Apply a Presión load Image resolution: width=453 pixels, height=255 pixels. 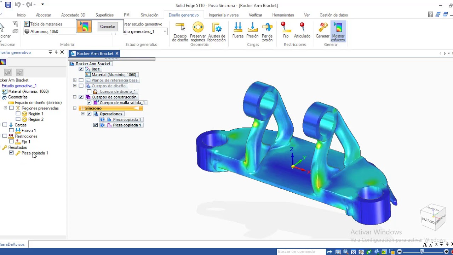click(252, 30)
